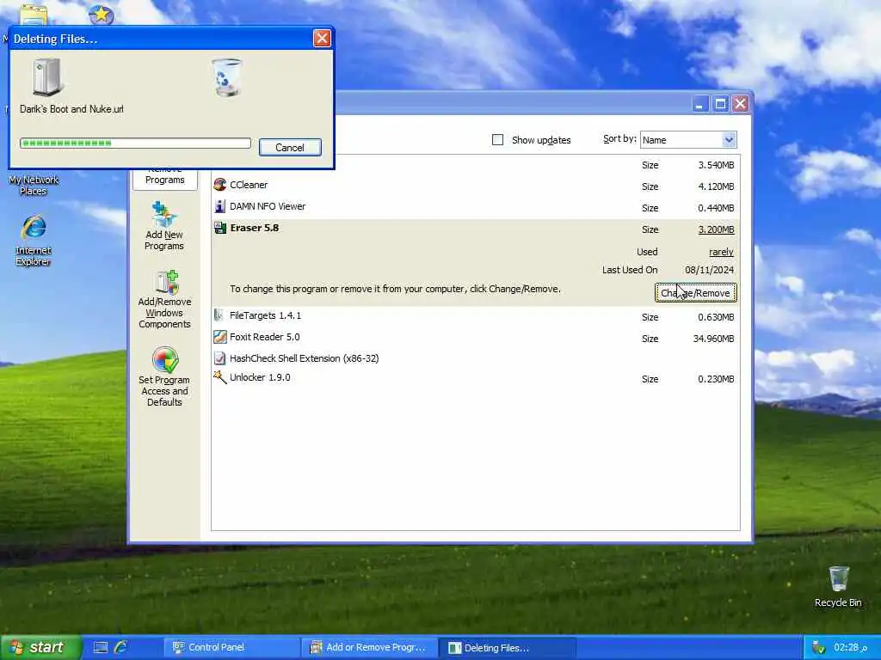Minimize the Add or Remove Programs window
Screen dimensions: 881x660
click(700, 104)
